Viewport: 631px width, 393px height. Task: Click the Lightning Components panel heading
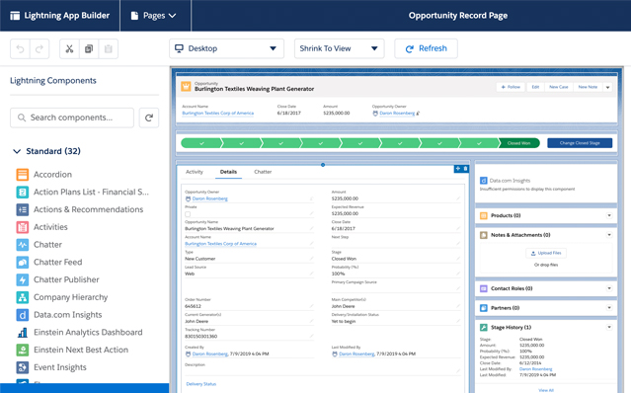click(53, 81)
